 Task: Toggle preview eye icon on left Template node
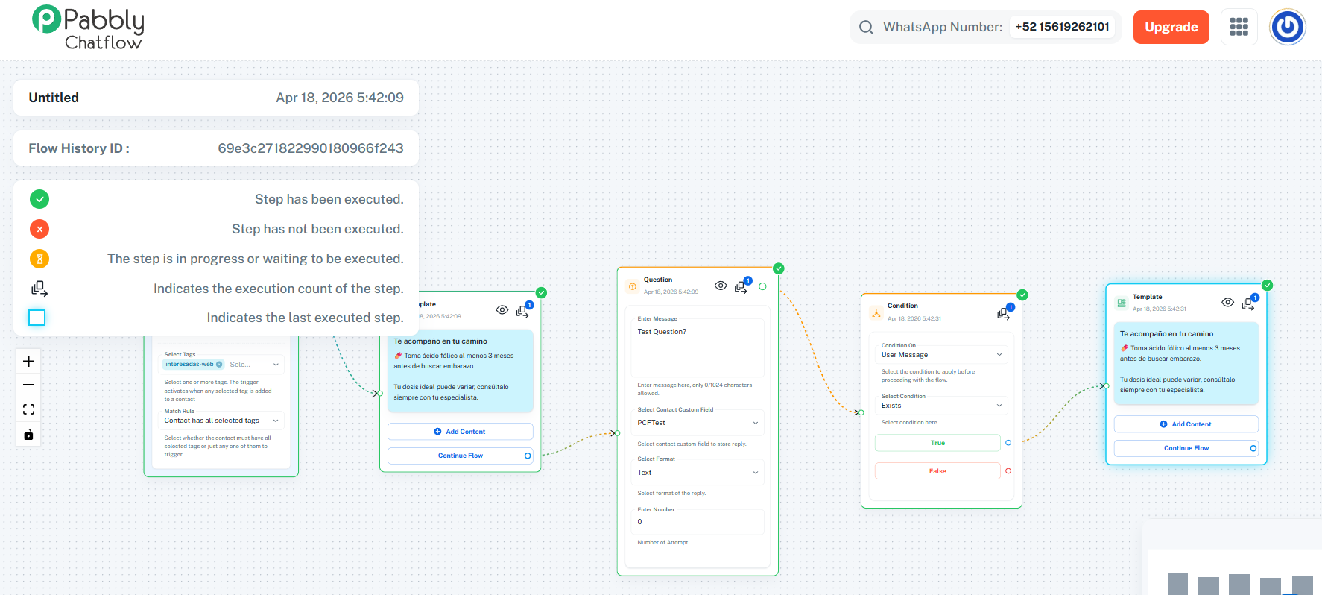click(x=502, y=310)
